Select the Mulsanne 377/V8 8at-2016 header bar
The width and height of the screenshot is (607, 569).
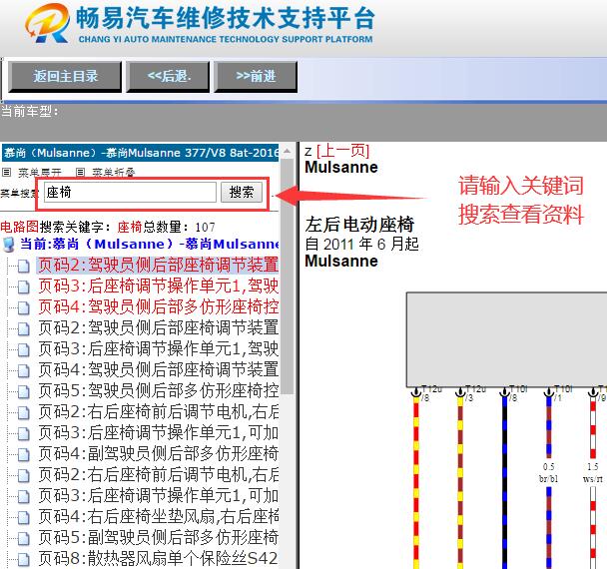pos(140,153)
